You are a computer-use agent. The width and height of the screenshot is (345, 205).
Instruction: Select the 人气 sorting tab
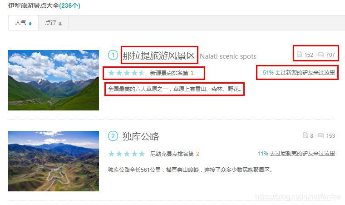point(23,23)
